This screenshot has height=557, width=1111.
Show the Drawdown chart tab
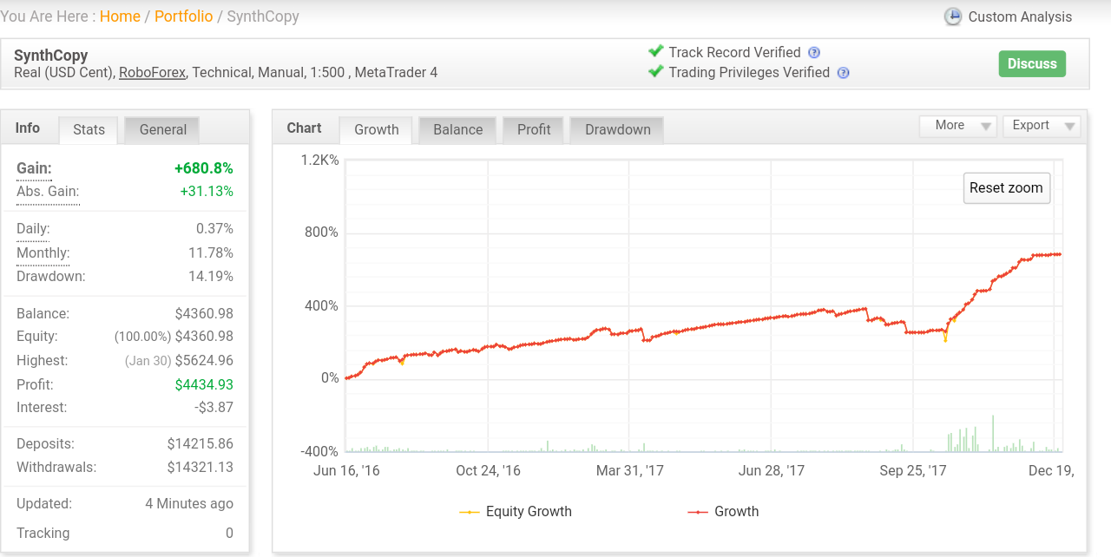tap(617, 130)
